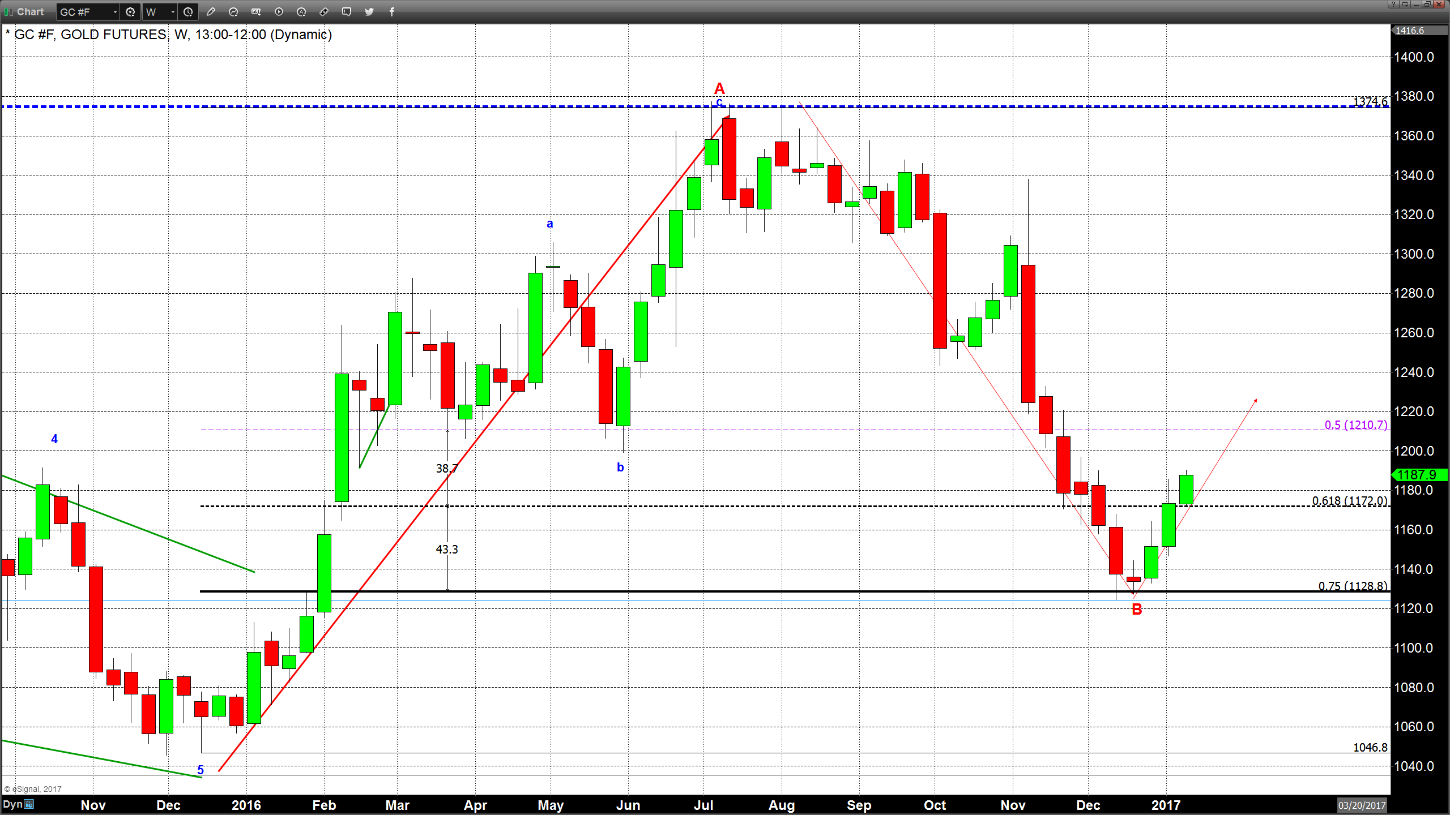Click the symbol link arrows icon
The width and height of the screenshot is (1450, 815).
click(x=324, y=12)
